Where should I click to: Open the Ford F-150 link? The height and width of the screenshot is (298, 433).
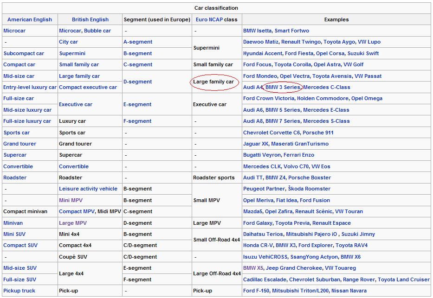tap(256, 291)
